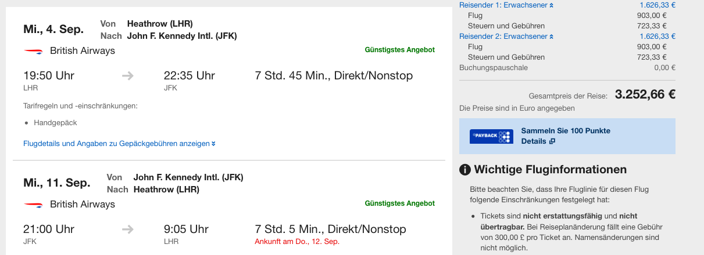The width and height of the screenshot is (704, 255).
Task: Click arrow icon between 21:00 and 9:05
Action: pyautogui.click(x=128, y=229)
